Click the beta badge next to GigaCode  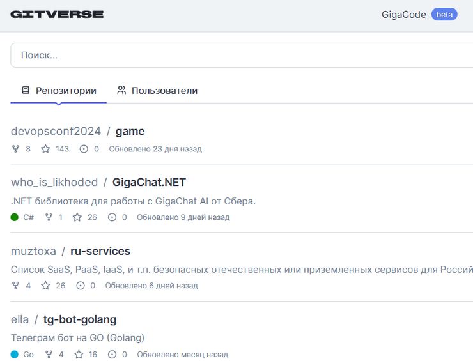(444, 15)
